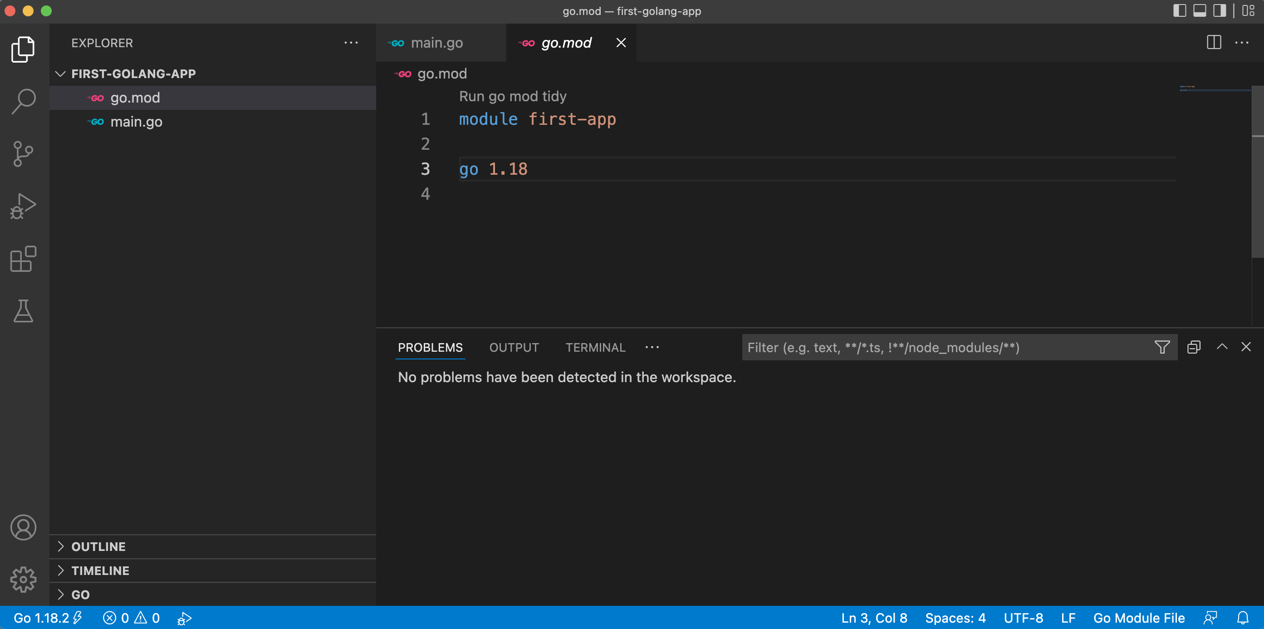The height and width of the screenshot is (629, 1264).
Task: Click the minimap code preview
Action: pyautogui.click(x=1215, y=89)
